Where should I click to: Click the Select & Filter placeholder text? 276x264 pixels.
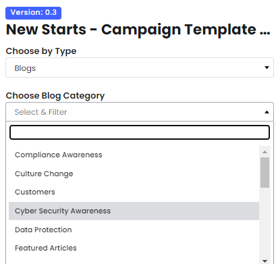[40, 112]
